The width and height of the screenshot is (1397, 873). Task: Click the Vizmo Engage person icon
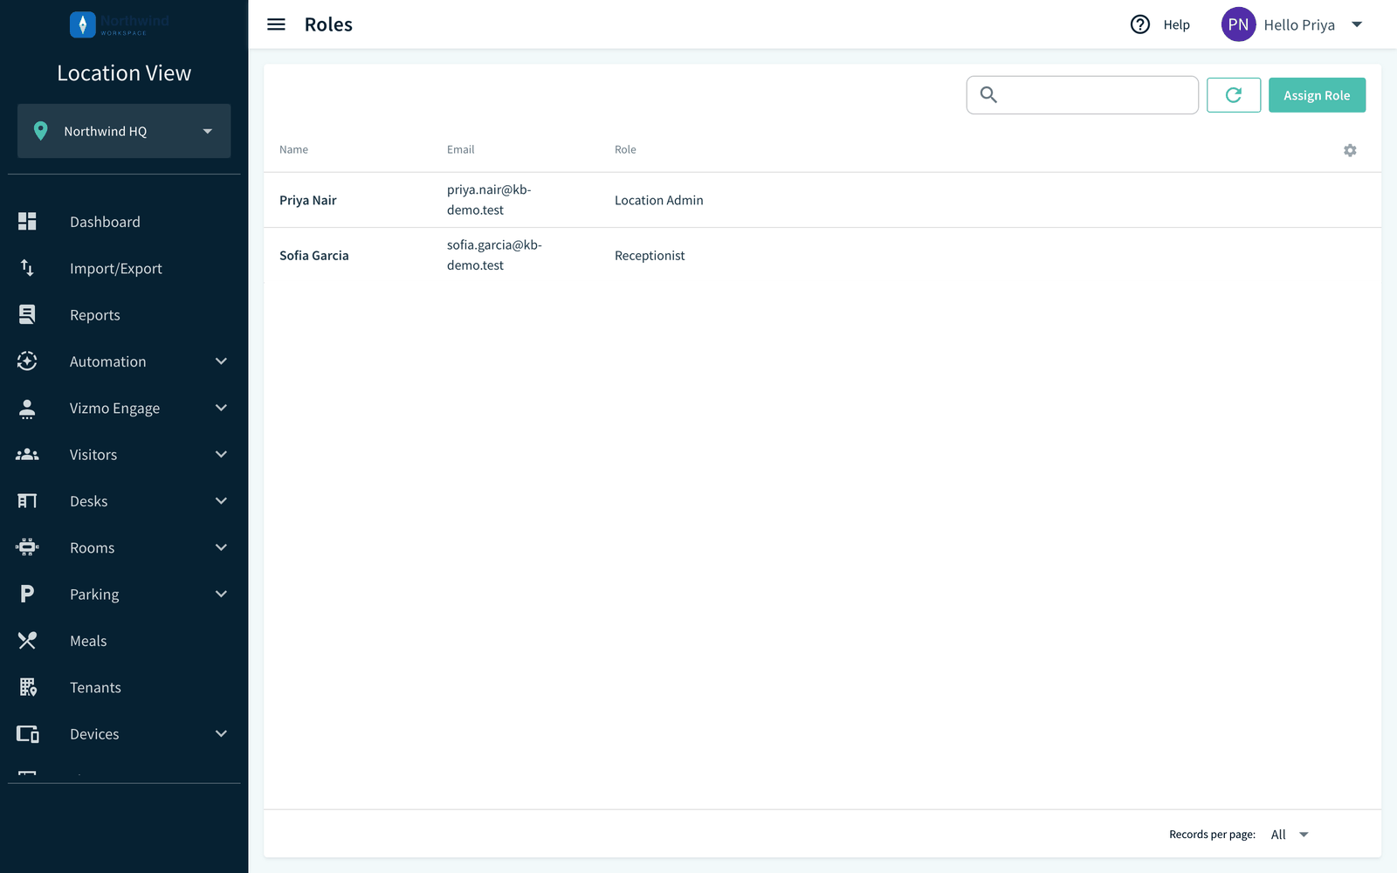27,408
